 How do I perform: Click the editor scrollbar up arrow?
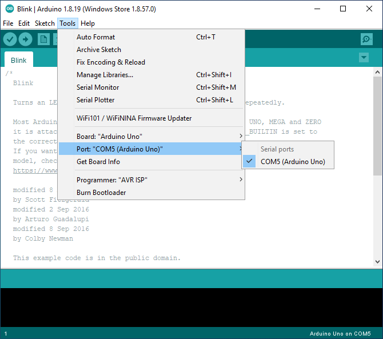click(377, 72)
